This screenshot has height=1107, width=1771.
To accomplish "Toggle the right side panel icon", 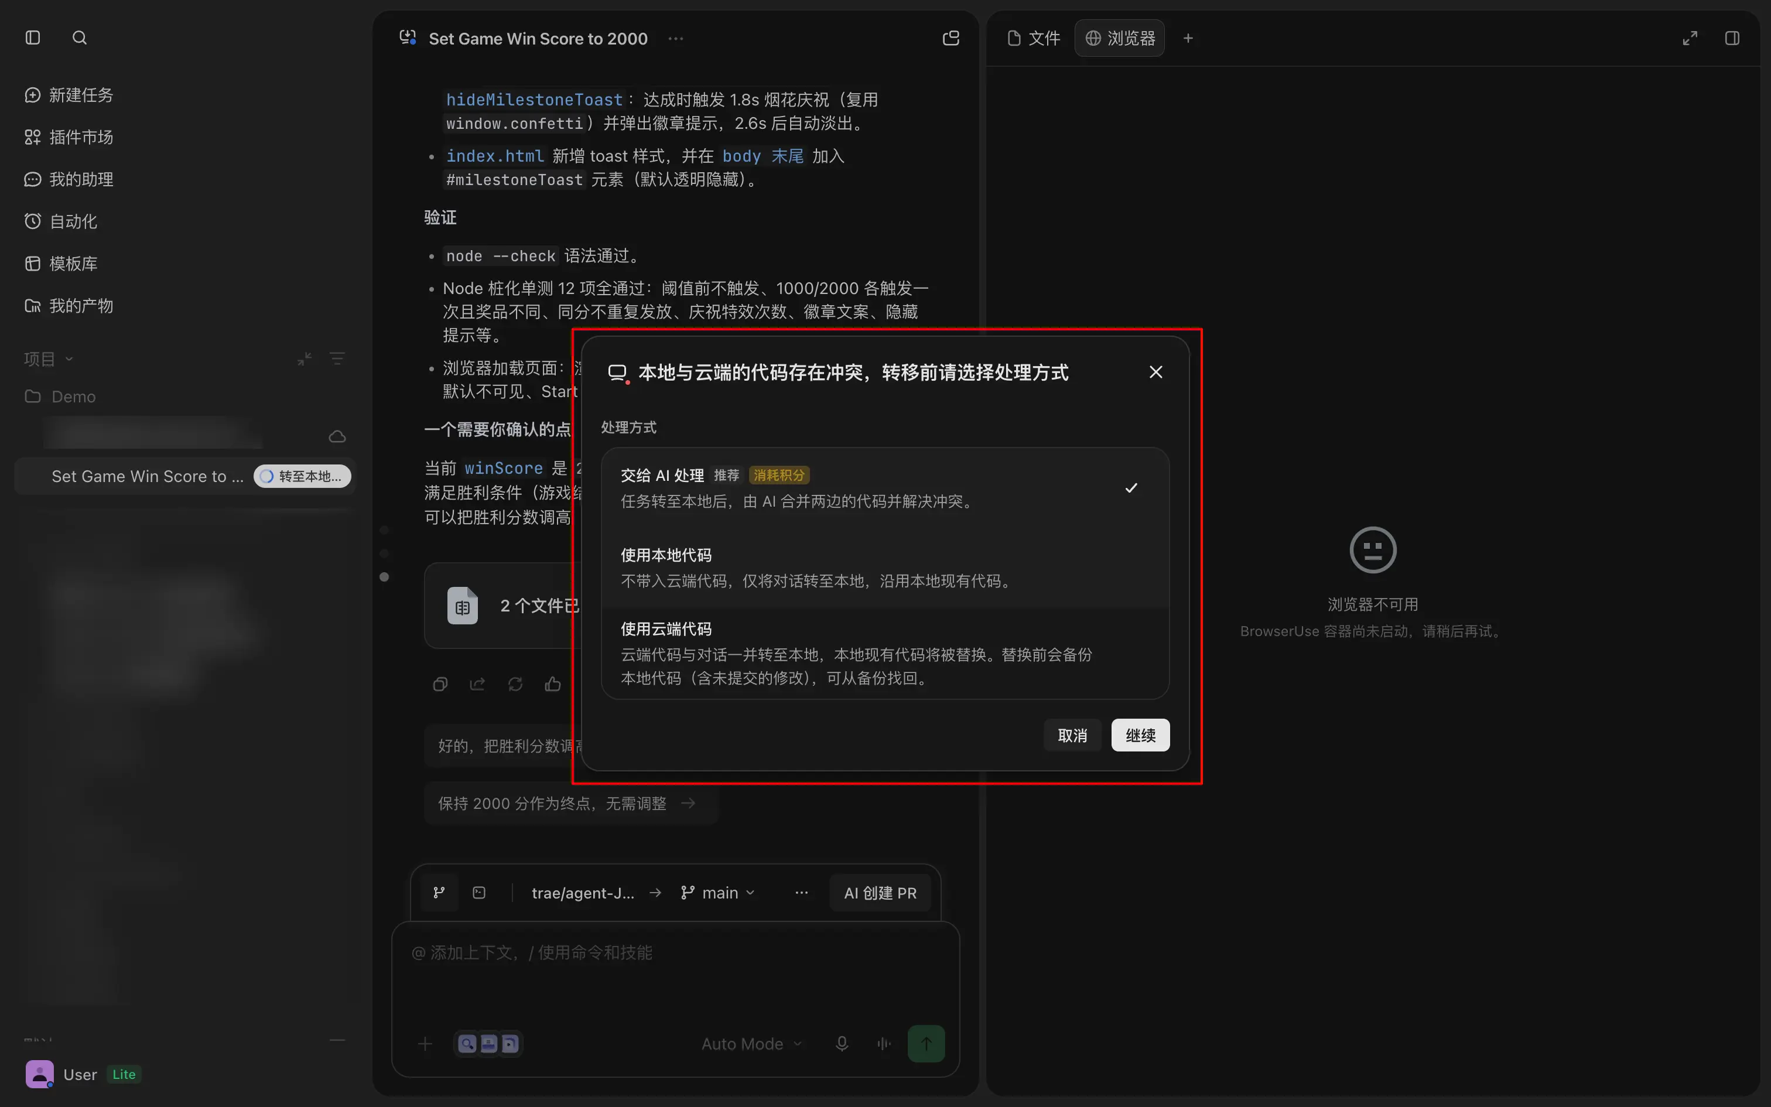I will coord(1732,38).
